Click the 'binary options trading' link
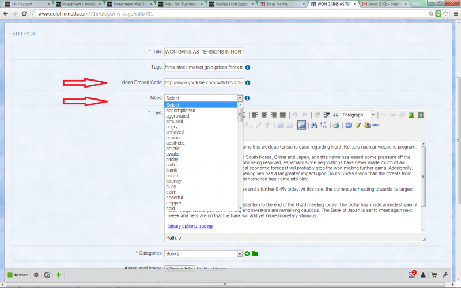 pos(190,226)
